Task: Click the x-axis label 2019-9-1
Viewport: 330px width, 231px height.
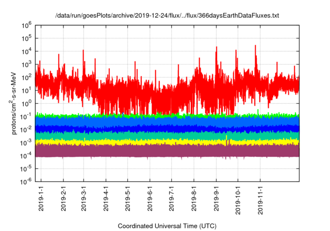Action: click(216, 199)
